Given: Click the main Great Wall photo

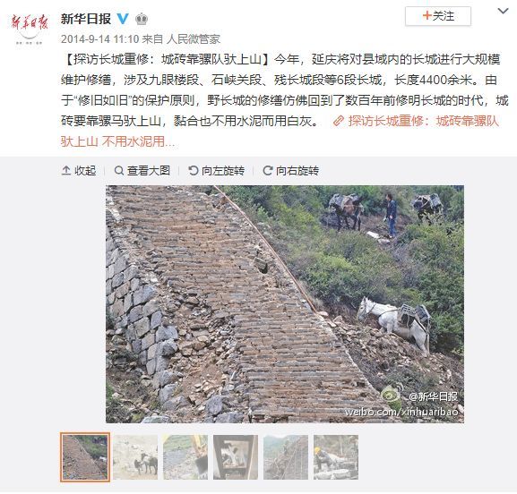Looking at the screenshot, I should tap(285, 304).
